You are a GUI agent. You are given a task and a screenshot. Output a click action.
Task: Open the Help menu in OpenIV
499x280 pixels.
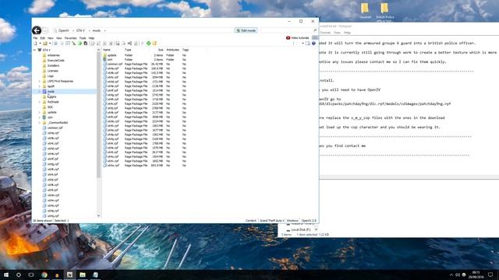92,38
